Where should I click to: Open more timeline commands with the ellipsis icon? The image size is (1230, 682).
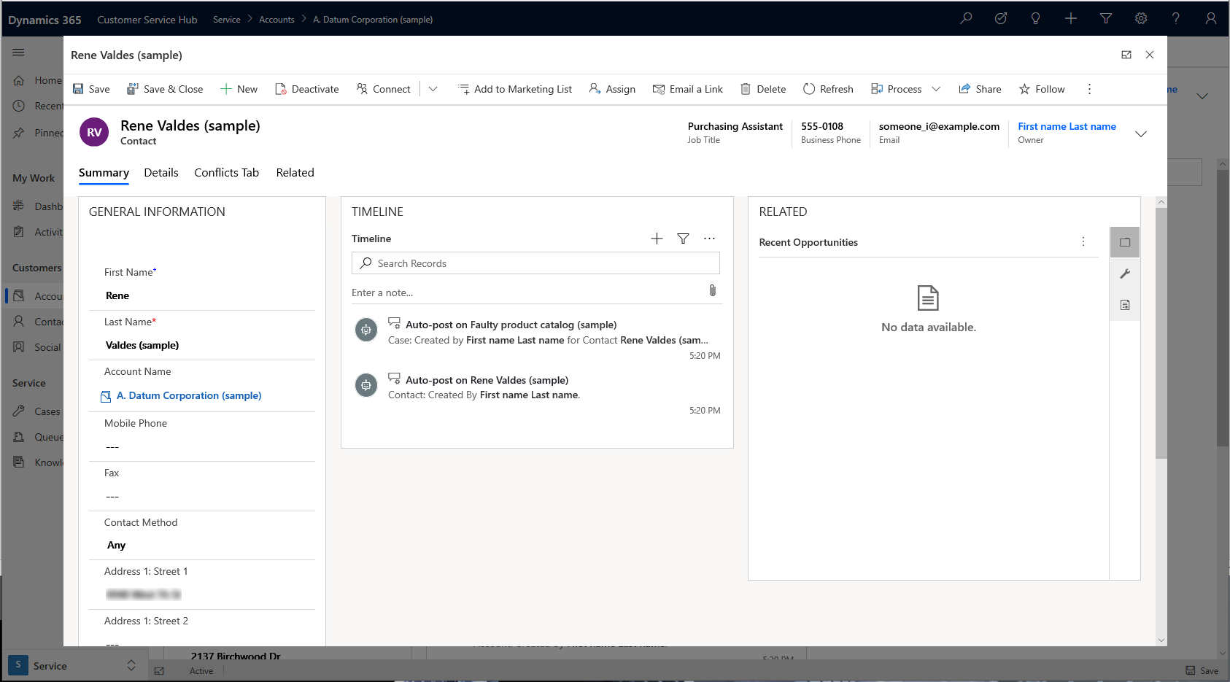709,238
